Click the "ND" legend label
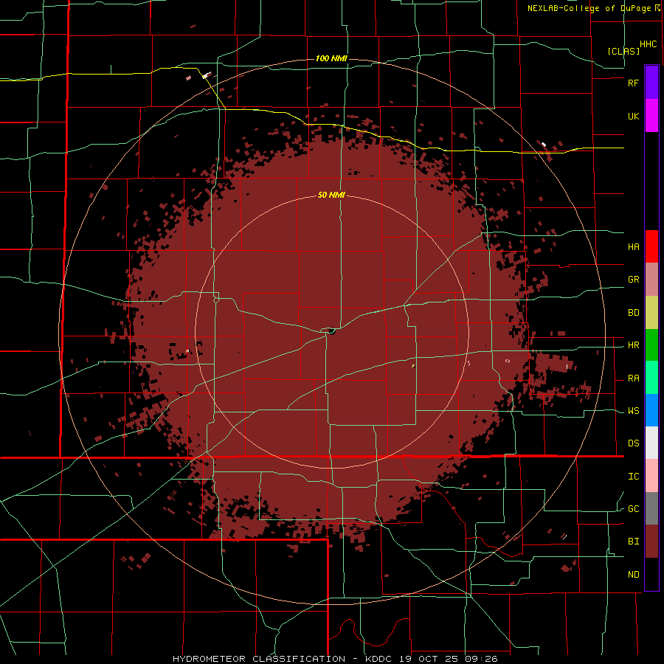The image size is (664, 664). pyautogui.click(x=633, y=575)
